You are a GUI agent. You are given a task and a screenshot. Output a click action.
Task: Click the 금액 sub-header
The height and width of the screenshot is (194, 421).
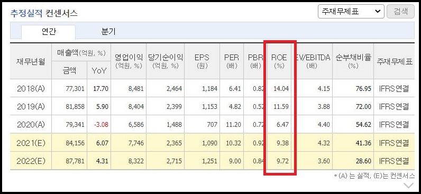[69, 70]
